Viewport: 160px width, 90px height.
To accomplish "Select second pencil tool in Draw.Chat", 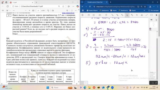I will (x=117, y=15).
